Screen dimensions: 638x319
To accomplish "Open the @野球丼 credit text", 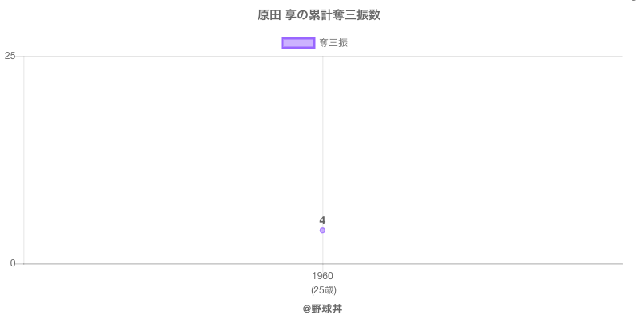I will click(x=322, y=309).
